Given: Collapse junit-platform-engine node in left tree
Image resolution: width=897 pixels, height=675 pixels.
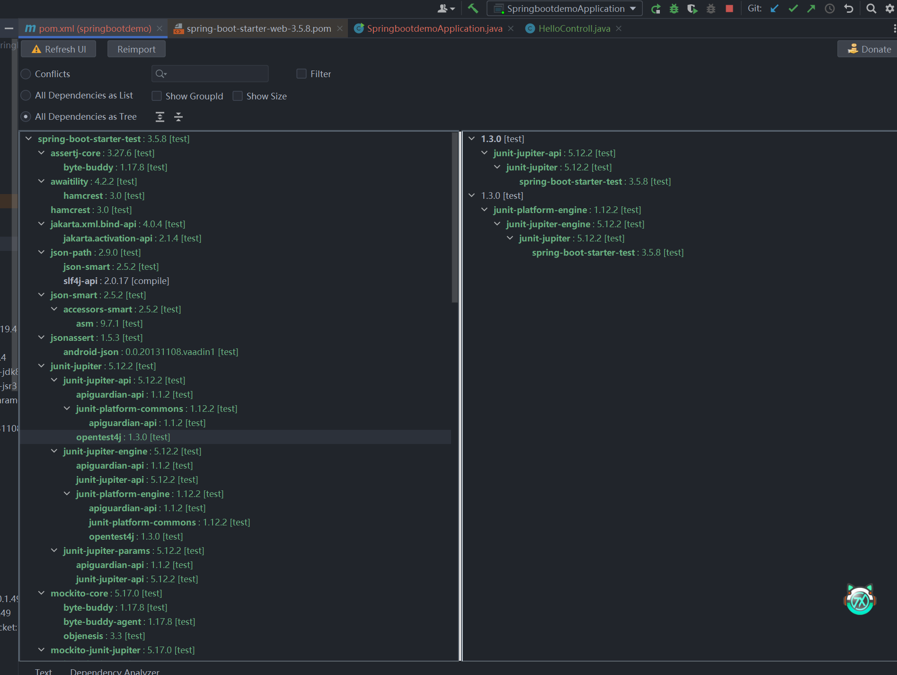Looking at the screenshot, I should pyautogui.click(x=67, y=494).
